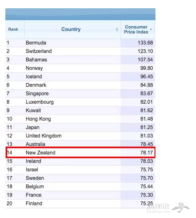Image resolution: width=196 pixels, height=218 pixels.
Task: Click the Rank column header
Action: click(x=13, y=29)
